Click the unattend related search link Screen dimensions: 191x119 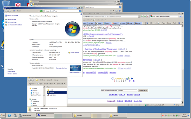coord(113,73)
